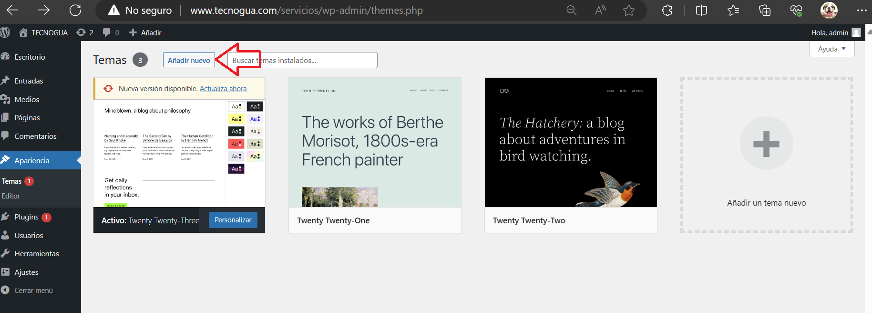Click the address bar URL
This screenshot has width=872, height=313.
[x=307, y=10]
